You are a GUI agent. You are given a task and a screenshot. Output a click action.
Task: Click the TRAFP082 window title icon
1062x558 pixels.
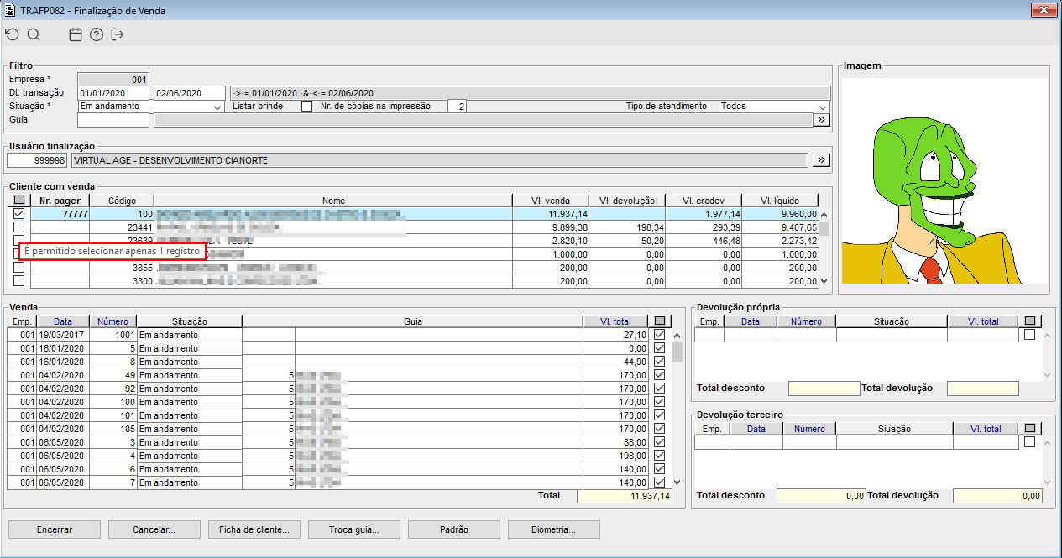coord(10,11)
